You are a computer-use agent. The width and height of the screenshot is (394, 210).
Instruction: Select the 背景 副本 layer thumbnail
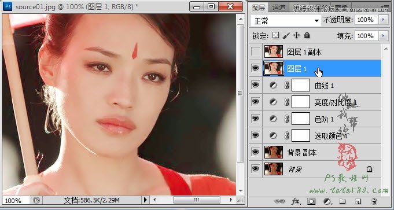tap(274, 152)
